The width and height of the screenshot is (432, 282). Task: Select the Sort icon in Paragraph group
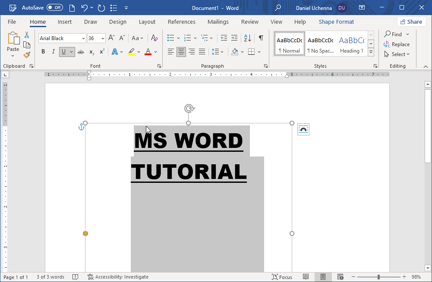pyautogui.click(x=246, y=38)
